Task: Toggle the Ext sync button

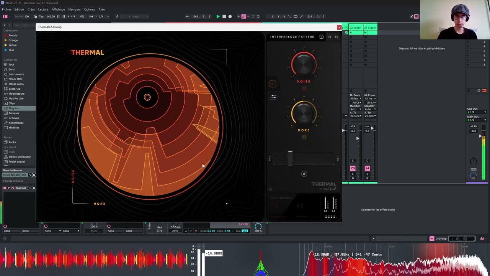Action: 27,16
